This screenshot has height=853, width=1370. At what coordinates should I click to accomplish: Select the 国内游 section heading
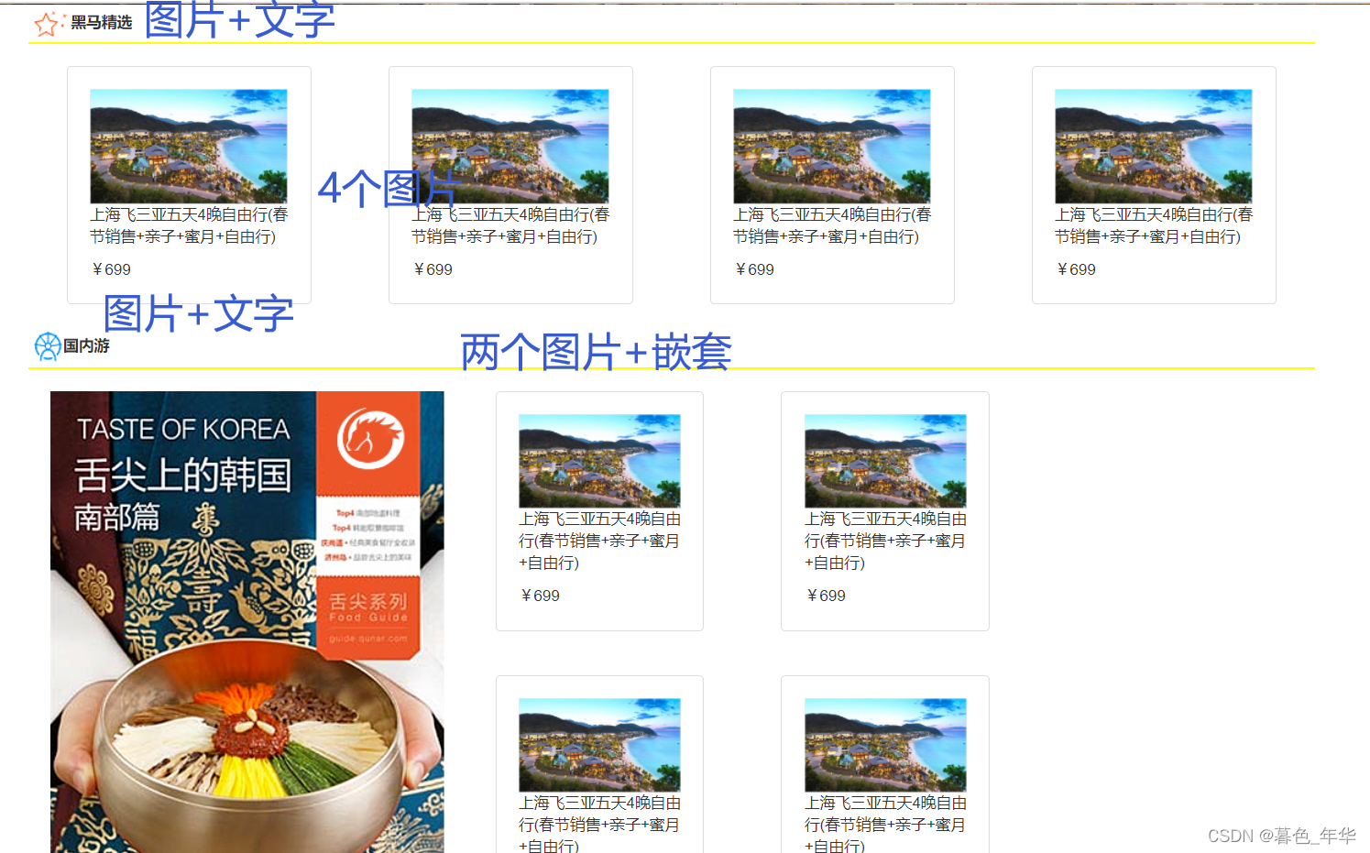coord(86,345)
